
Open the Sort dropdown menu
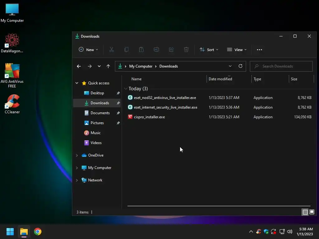pyautogui.click(x=209, y=49)
